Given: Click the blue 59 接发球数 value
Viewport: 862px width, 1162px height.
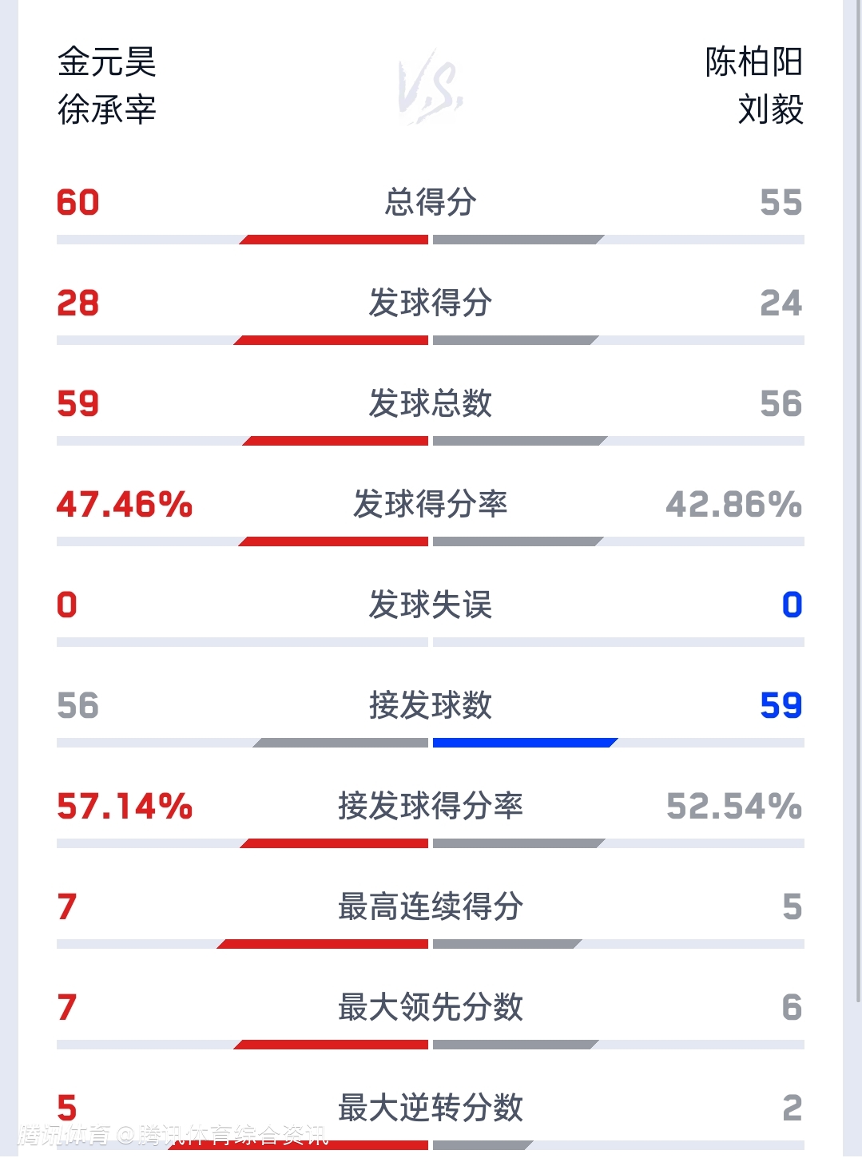Looking at the screenshot, I should coord(781,705).
